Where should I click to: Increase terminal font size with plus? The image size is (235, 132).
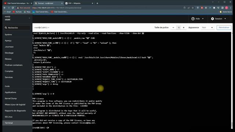click(x=184, y=27)
